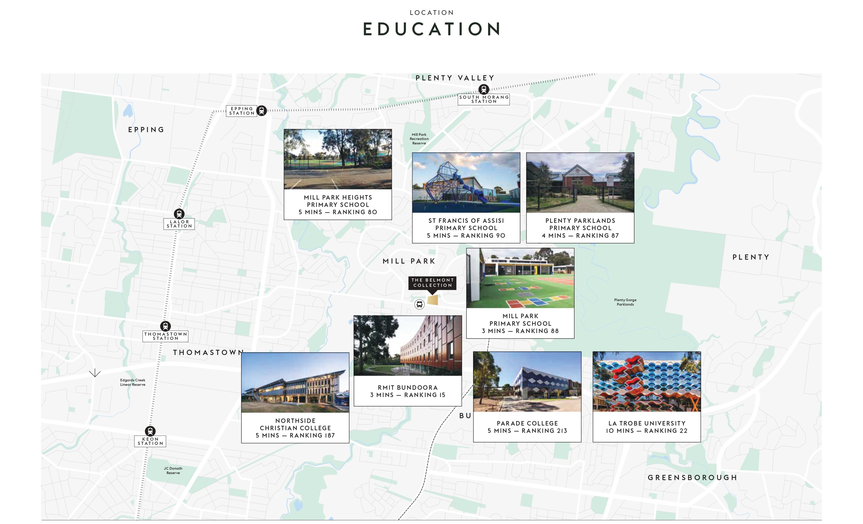863x524 pixels.
Task: Click the JC Donath Reserve label
Action: (x=173, y=470)
